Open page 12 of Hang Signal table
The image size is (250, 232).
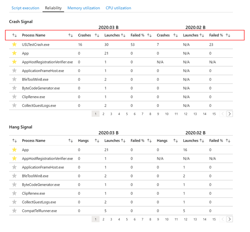pos(186,219)
